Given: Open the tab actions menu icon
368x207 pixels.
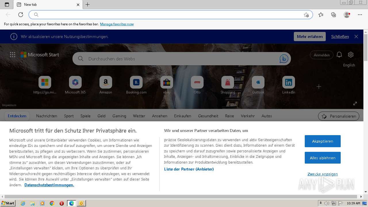Looking at the screenshot, I should coord(7,4).
